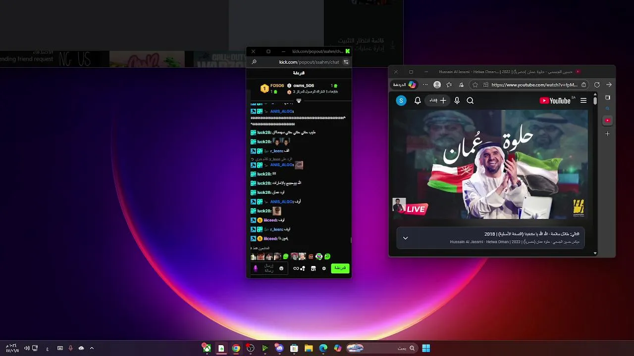
Task: Click the kick.com/popout/ssahm/chat address field
Action: tap(309, 62)
